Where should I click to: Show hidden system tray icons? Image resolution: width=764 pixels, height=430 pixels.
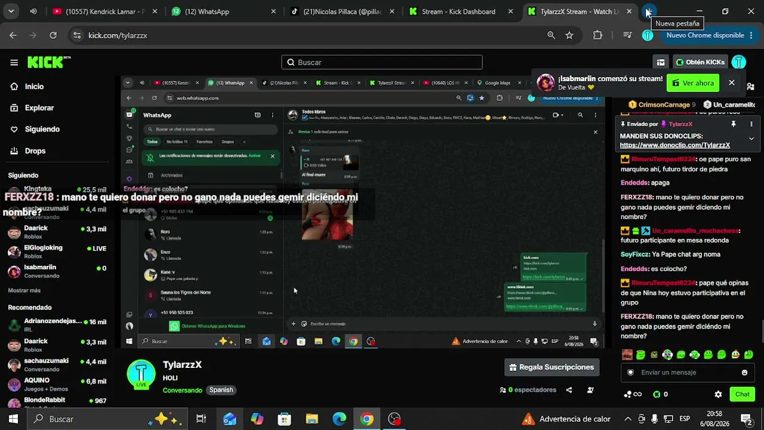[628, 419]
